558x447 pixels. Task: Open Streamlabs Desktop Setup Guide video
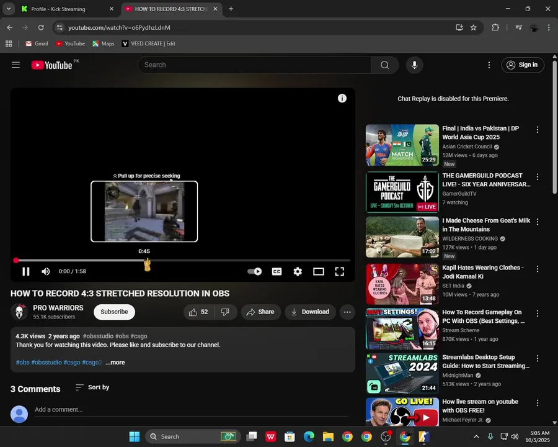(x=402, y=374)
